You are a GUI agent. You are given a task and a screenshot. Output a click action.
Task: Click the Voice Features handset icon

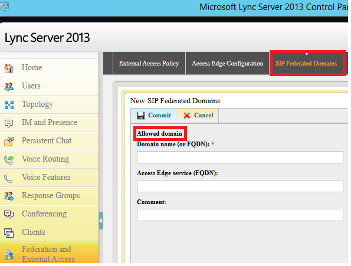(x=8, y=179)
